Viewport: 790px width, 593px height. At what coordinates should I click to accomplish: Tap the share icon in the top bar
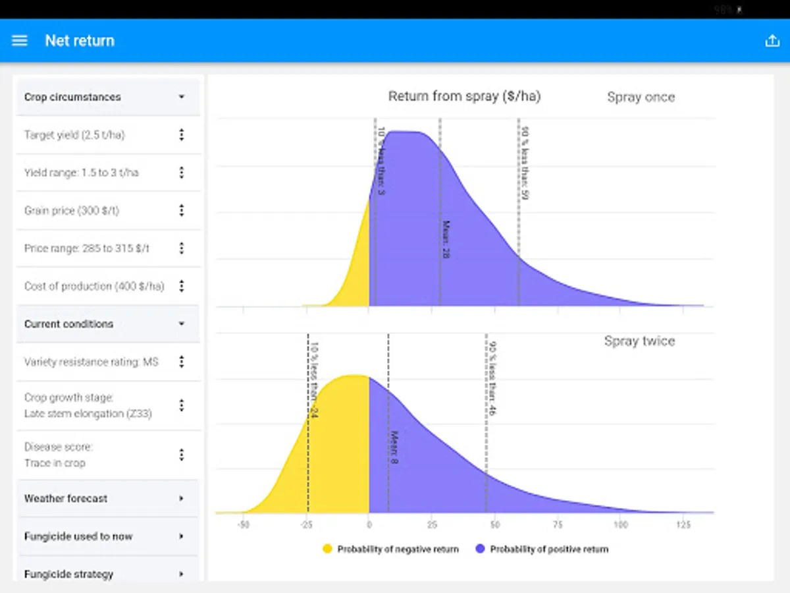[x=772, y=40]
